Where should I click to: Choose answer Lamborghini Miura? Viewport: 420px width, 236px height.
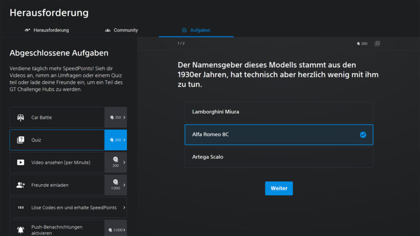coord(279,112)
